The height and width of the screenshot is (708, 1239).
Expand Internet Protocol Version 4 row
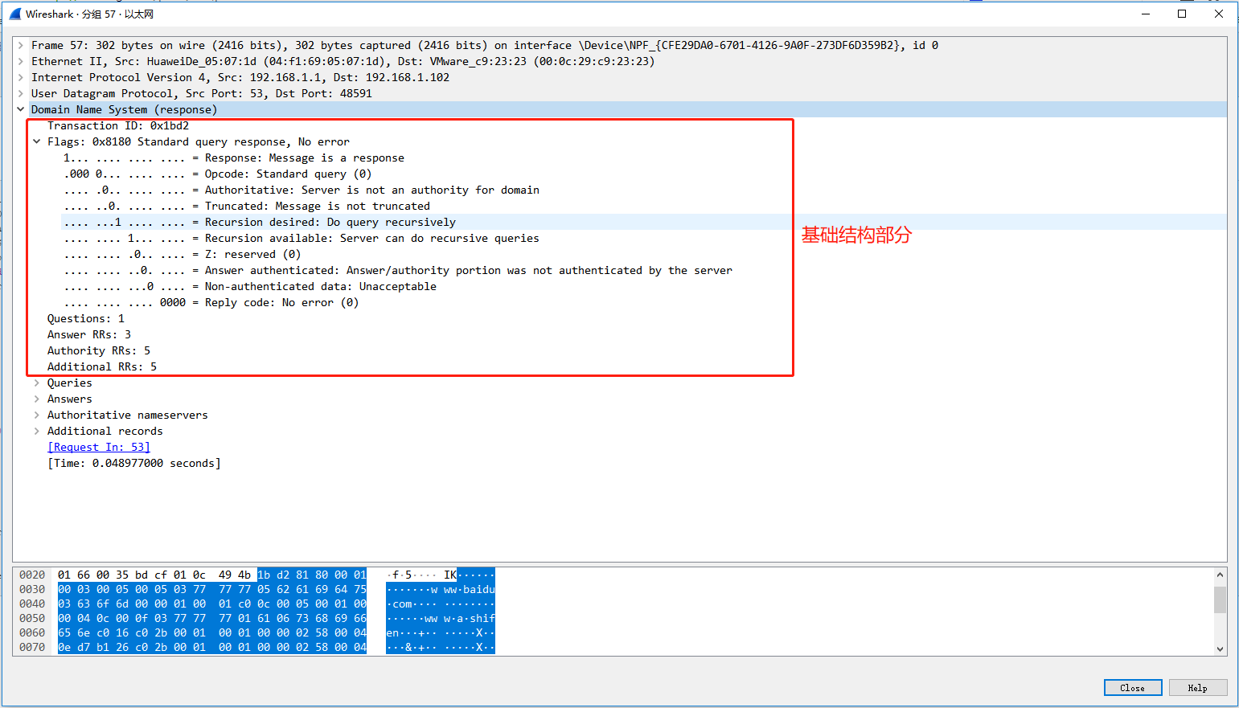(x=21, y=78)
